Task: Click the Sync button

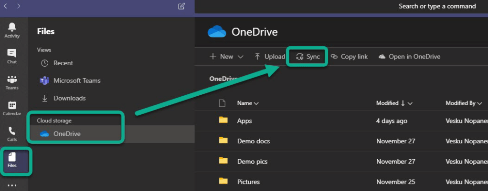Action: [308, 57]
